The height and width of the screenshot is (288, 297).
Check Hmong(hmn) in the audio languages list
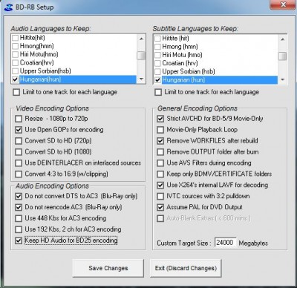coord(16,46)
